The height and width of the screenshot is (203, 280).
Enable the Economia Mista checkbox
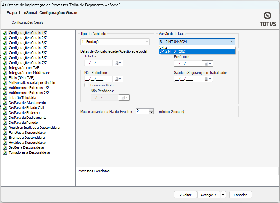click(87, 85)
